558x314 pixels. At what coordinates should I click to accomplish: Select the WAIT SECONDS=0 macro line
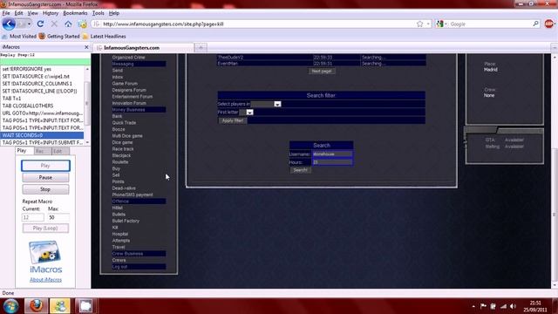[x=43, y=135]
